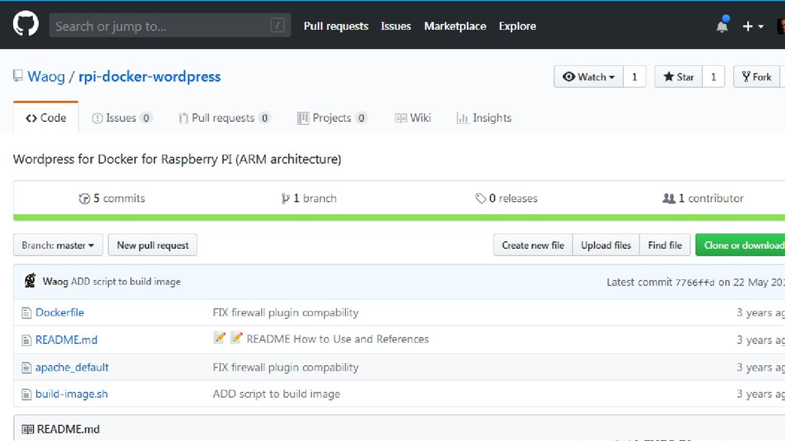The image size is (785, 441).
Task: Open the notifications bell icon
Action: 722,25
